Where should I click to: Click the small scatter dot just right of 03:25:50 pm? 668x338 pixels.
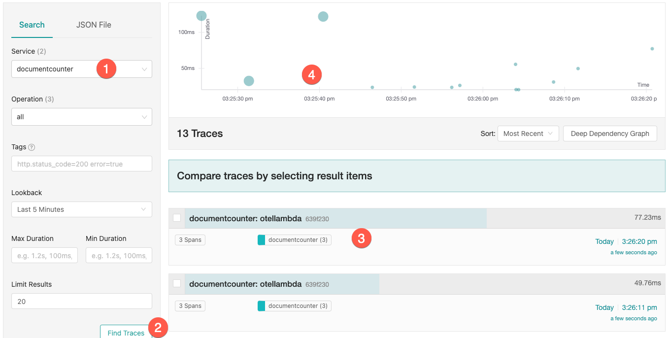click(414, 87)
